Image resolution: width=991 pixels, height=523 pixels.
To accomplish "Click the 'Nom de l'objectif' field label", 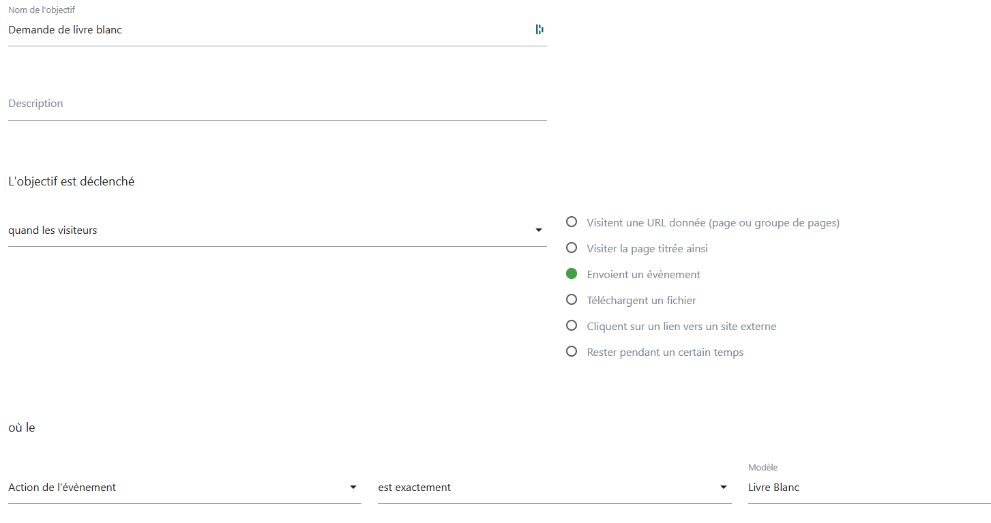I will [x=42, y=10].
